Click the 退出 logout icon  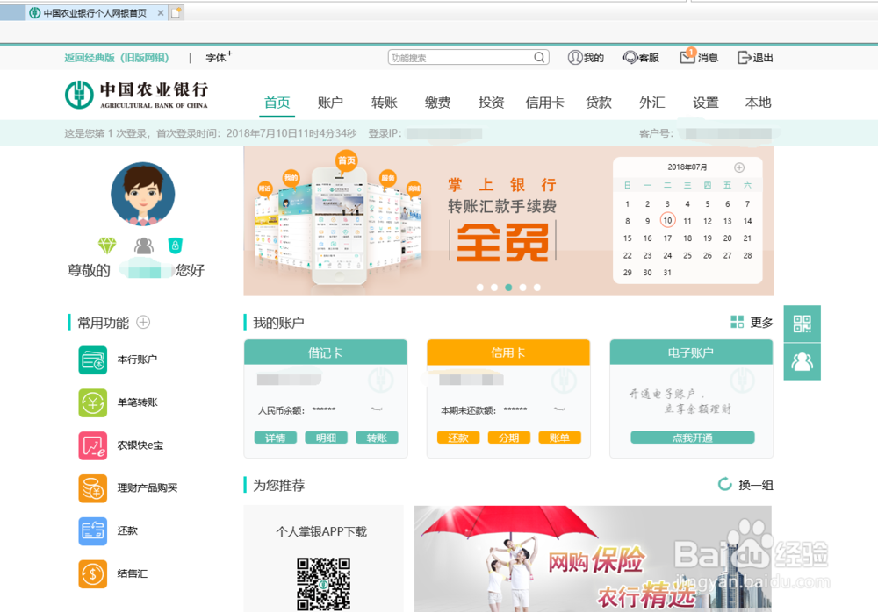(x=745, y=58)
